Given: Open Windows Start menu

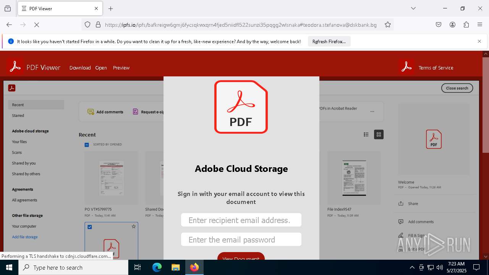Looking at the screenshot, I should point(9,267).
